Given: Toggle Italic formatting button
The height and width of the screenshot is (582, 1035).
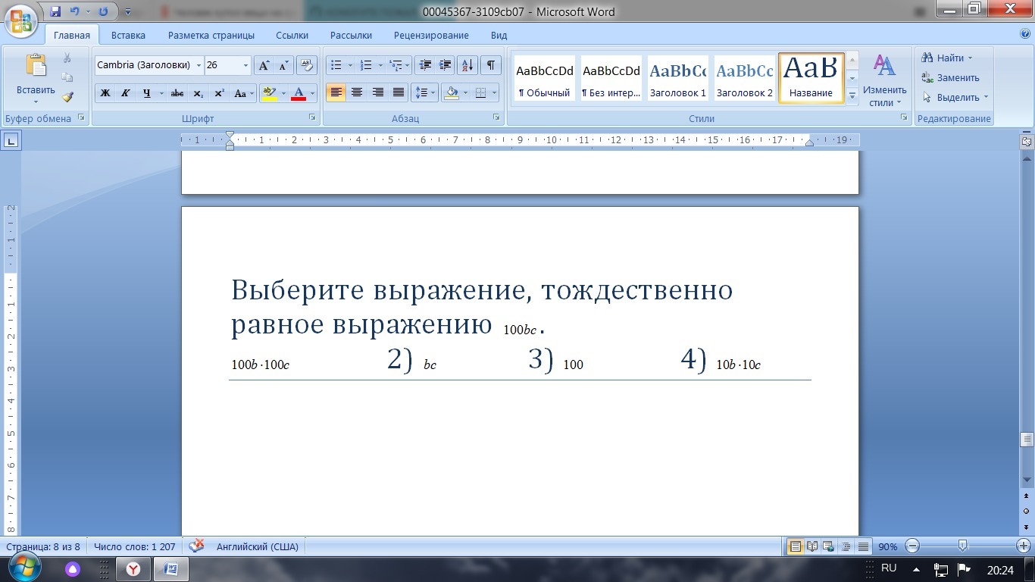Looking at the screenshot, I should tap(126, 93).
